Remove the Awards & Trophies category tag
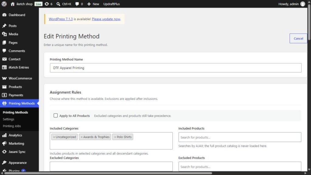The image size is (311, 175). point(81,137)
